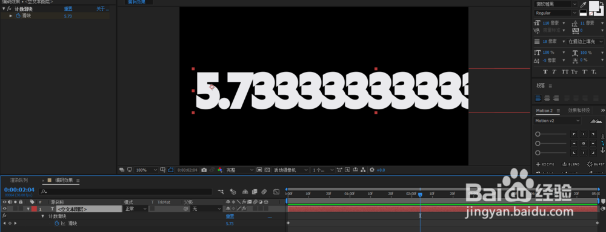Toggle the fx switch for 计数滑块 in timeline
This screenshot has height=232, width=606.
point(5,216)
